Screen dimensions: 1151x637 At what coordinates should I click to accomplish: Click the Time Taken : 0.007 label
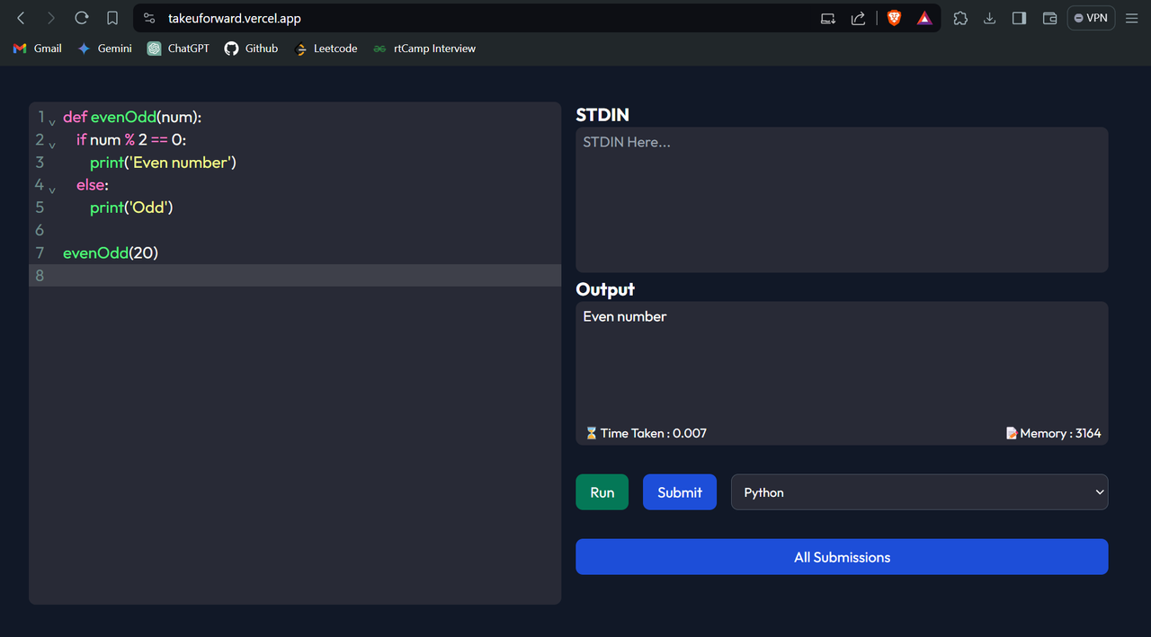coord(646,433)
